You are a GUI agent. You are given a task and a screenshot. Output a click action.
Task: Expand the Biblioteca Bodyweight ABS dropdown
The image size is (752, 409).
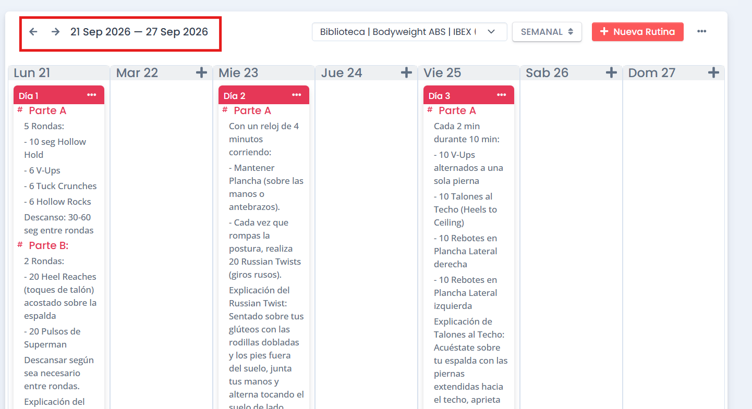409,32
